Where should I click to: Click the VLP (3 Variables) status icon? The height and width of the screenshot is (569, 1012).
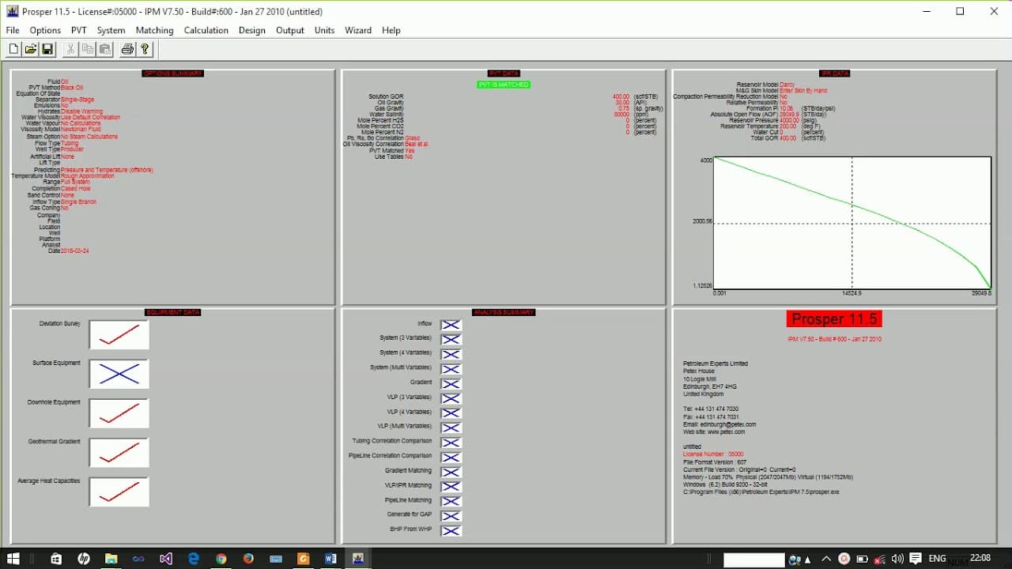point(451,398)
